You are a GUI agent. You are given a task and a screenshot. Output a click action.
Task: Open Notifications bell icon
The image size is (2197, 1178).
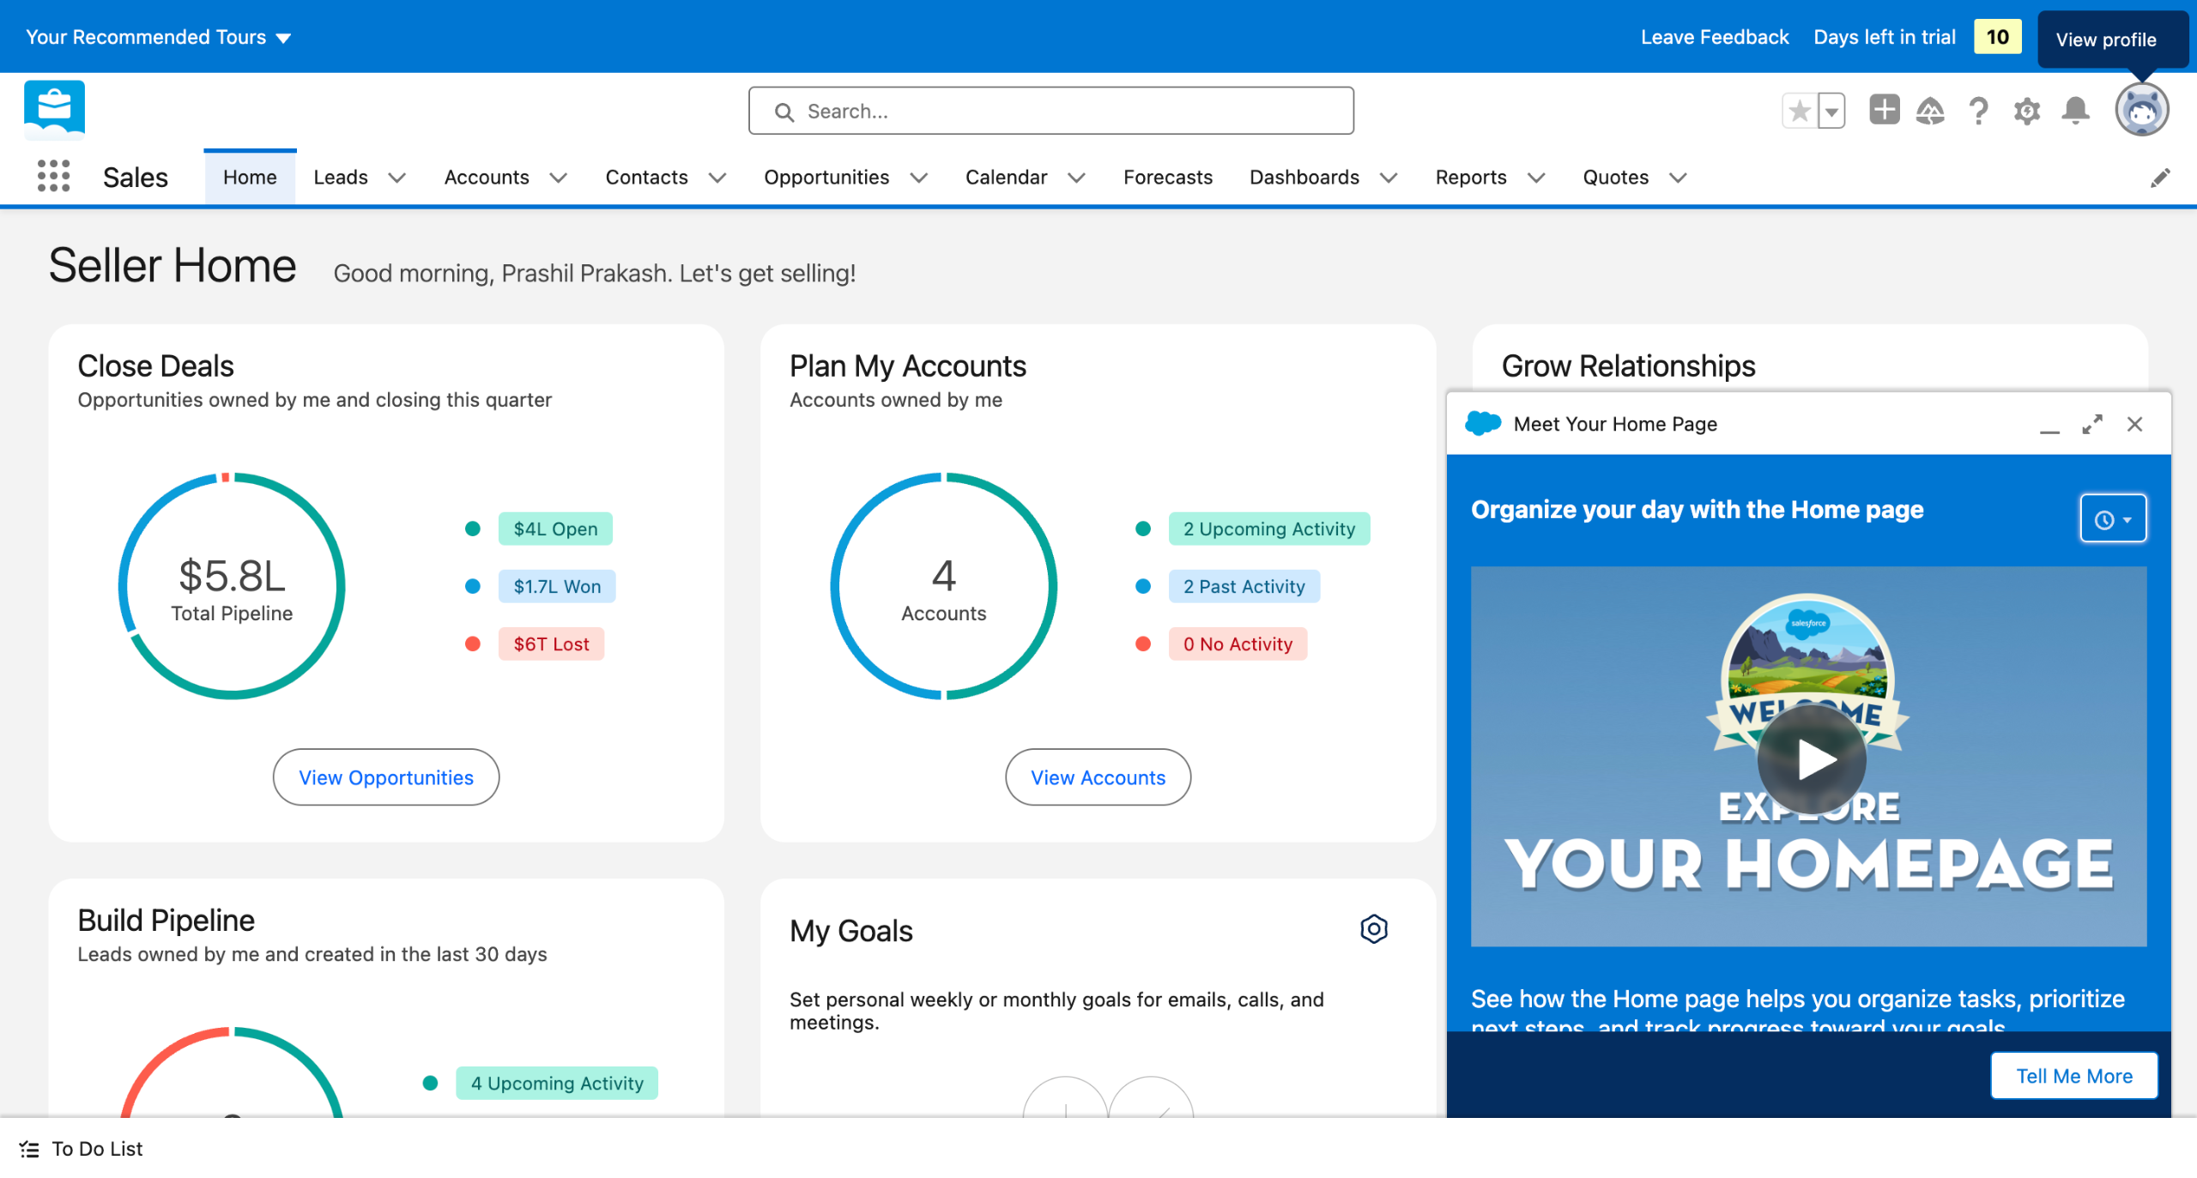click(x=2075, y=111)
